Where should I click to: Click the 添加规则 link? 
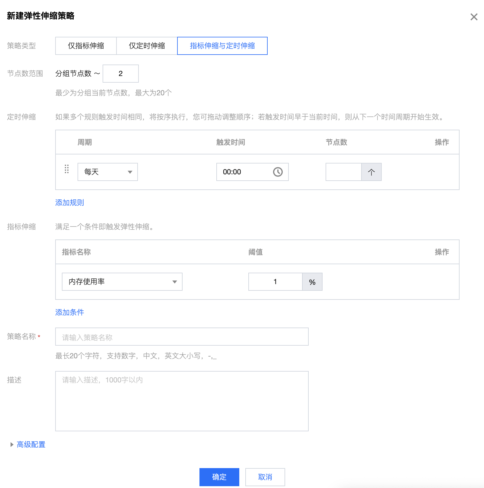coord(70,203)
